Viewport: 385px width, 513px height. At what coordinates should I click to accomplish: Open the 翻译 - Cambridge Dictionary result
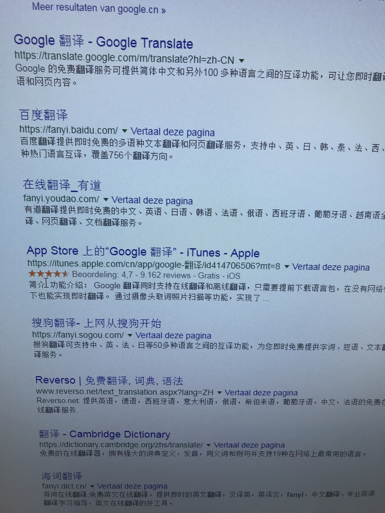click(x=104, y=434)
